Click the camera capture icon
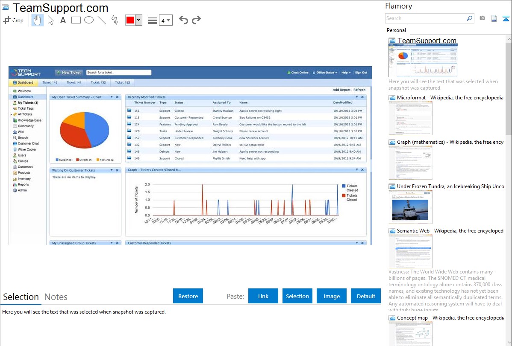 point(482,18)
